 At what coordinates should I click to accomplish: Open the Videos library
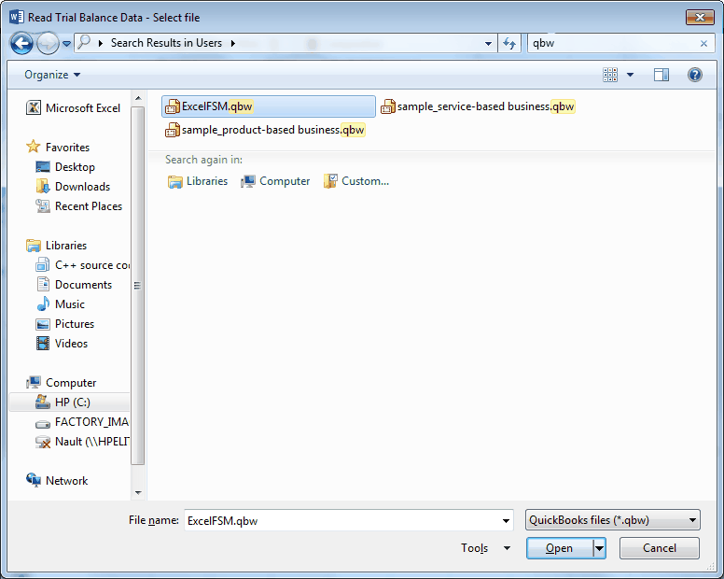[62, 344]
